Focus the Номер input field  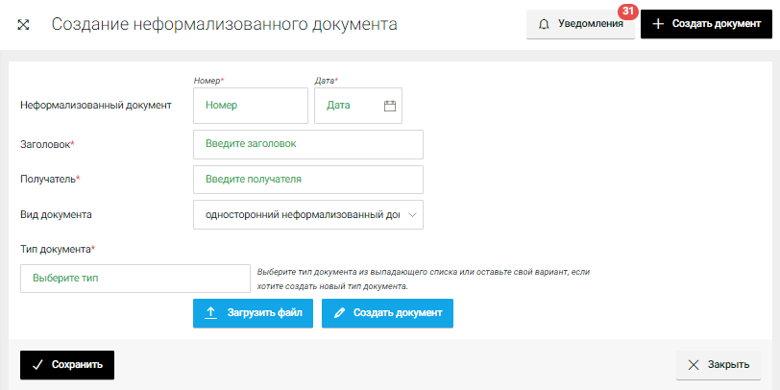(250, 106)
